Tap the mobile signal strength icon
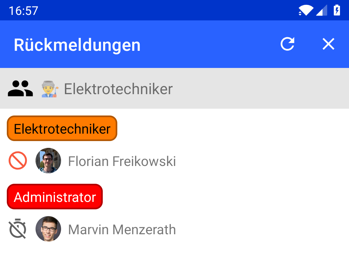349x253 pixels. point(322,10)
